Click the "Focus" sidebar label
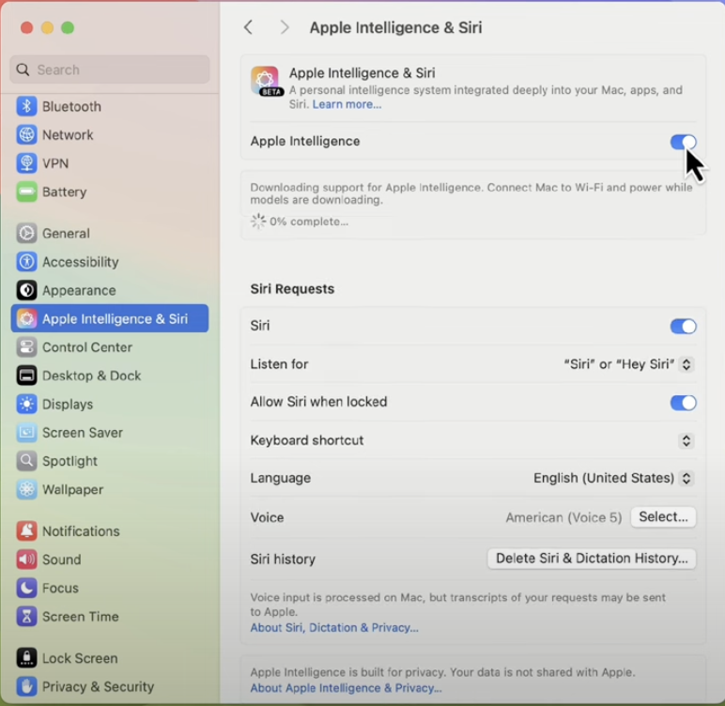This screenshot has height=706, width=725. click(60, 588)
